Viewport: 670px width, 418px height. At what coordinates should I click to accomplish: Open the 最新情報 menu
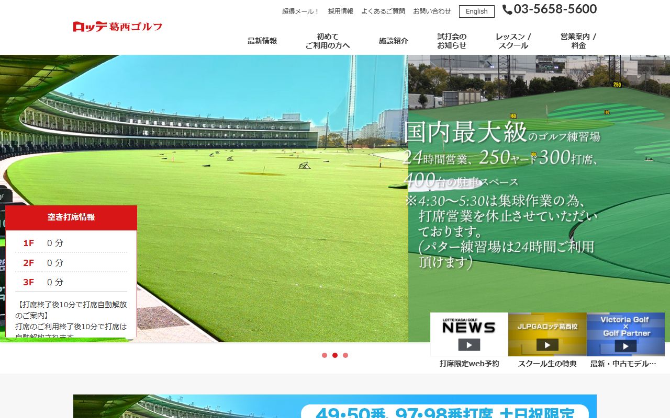tap(262, 41)
